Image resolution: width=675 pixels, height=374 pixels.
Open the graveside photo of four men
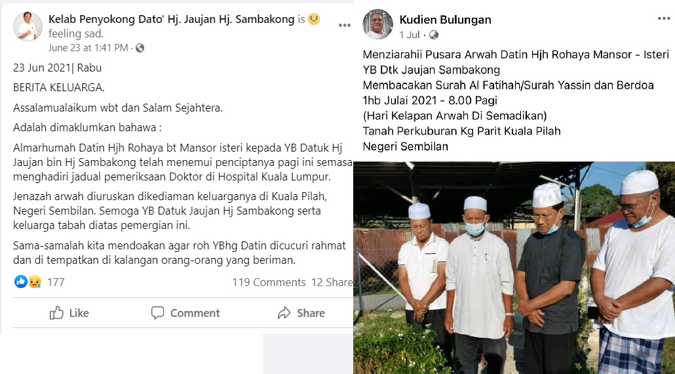pyautogui.click(x=514, y=268)
